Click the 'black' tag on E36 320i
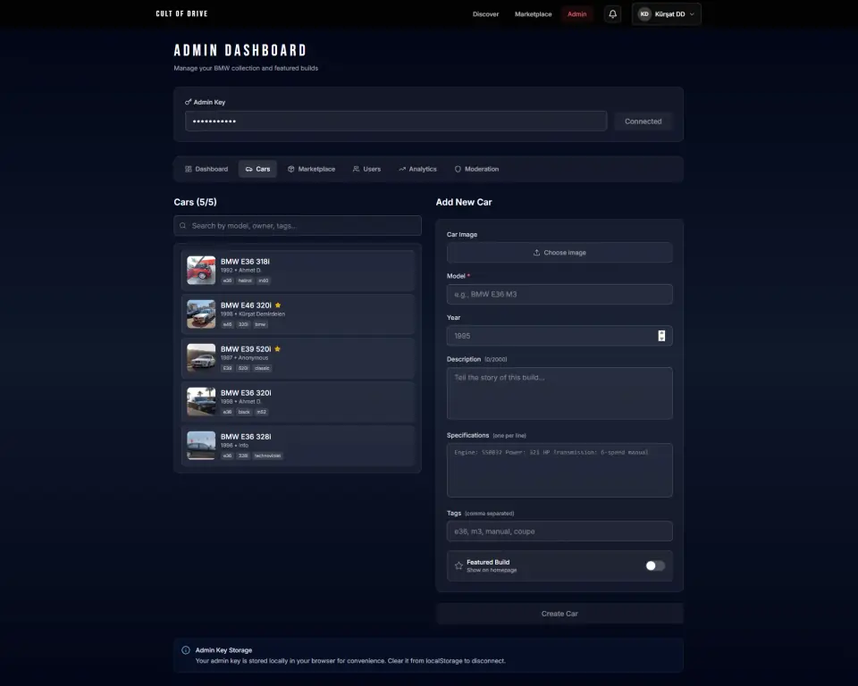The height and width of the screenshot is (686, 858). pos(244,412)
